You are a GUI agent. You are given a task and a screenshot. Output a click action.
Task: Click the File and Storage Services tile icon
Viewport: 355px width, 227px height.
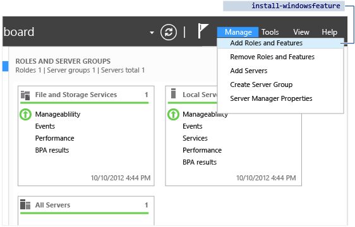[x=25, y=95]
